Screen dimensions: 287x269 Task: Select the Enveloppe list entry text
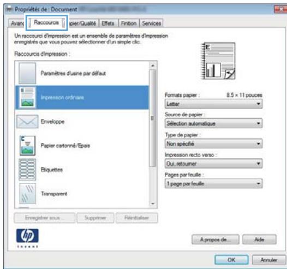click(x=52, y=122)
